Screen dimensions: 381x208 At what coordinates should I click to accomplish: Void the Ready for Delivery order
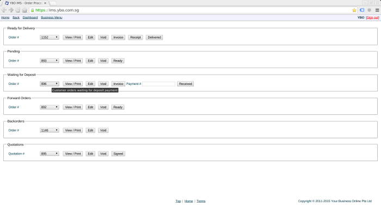(103, 38)
